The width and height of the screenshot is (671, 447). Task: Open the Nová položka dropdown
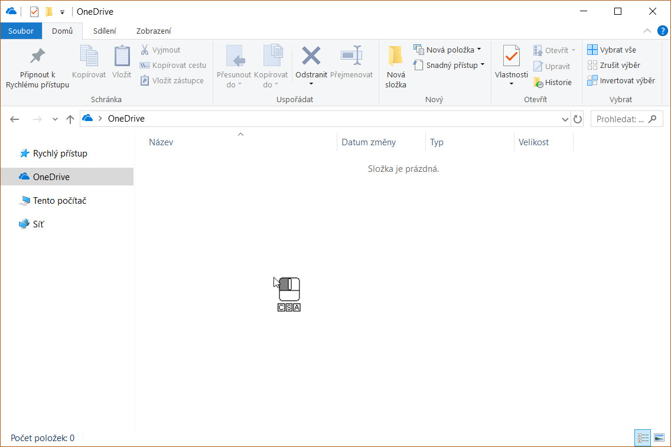[x=448, y=50]
